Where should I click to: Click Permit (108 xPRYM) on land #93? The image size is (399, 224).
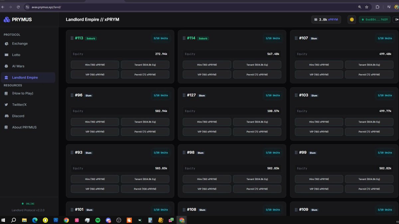click(x=145, y=189)
